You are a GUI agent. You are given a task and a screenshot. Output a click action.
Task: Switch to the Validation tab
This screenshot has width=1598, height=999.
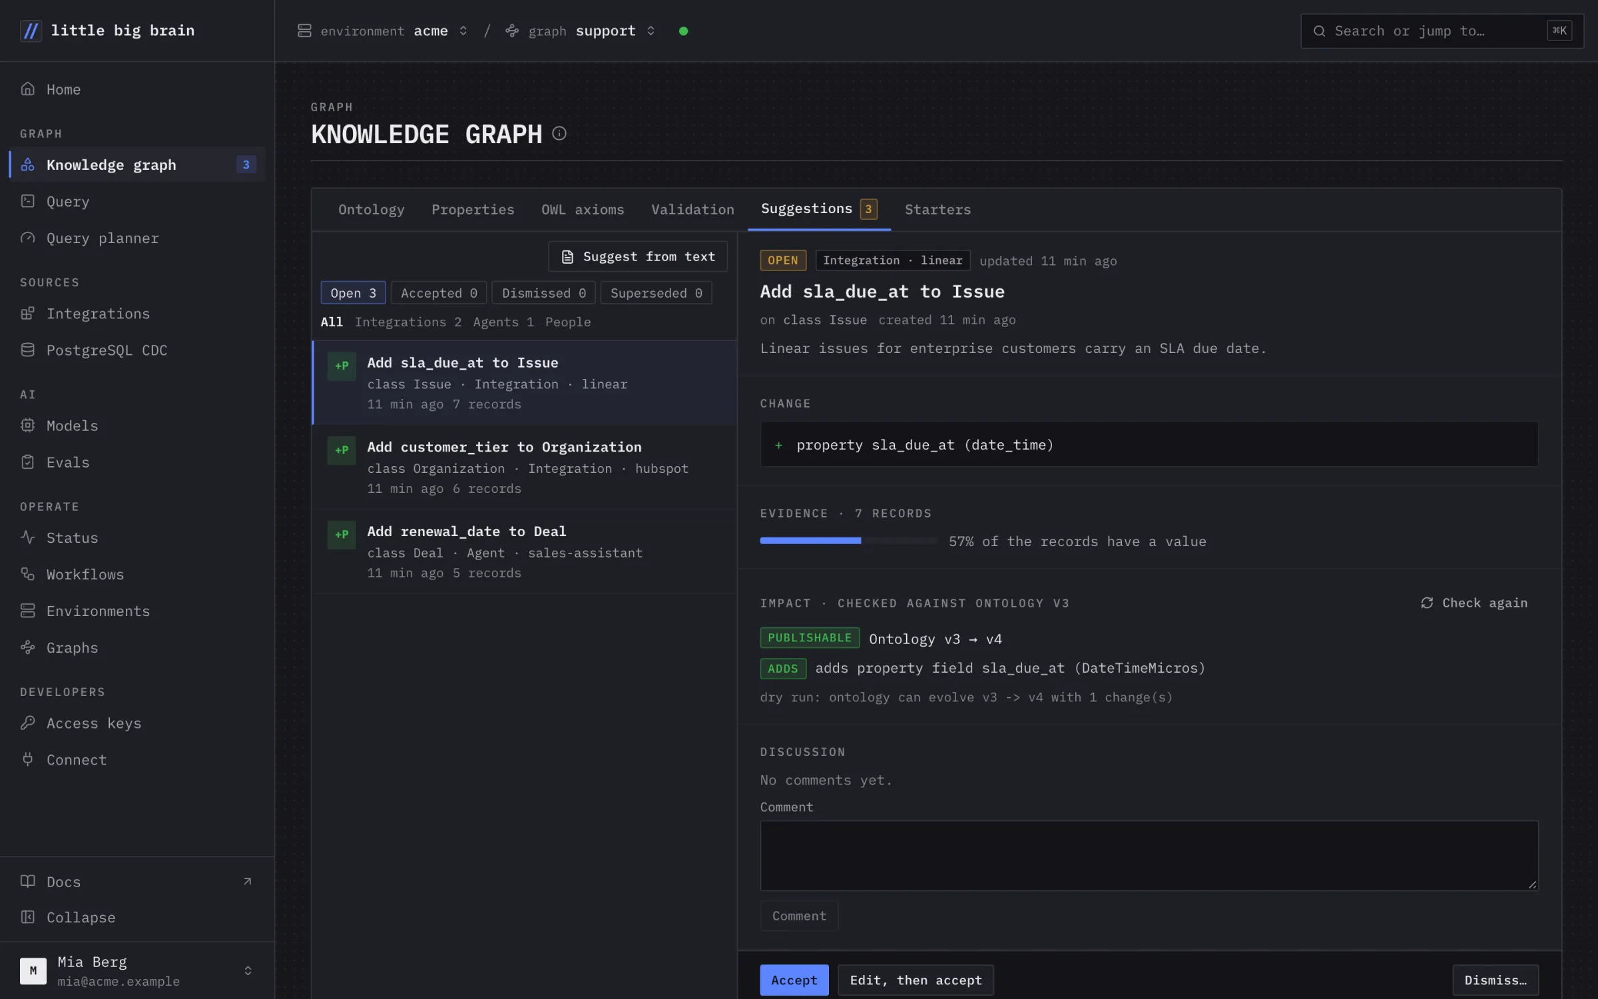point(692,209)
